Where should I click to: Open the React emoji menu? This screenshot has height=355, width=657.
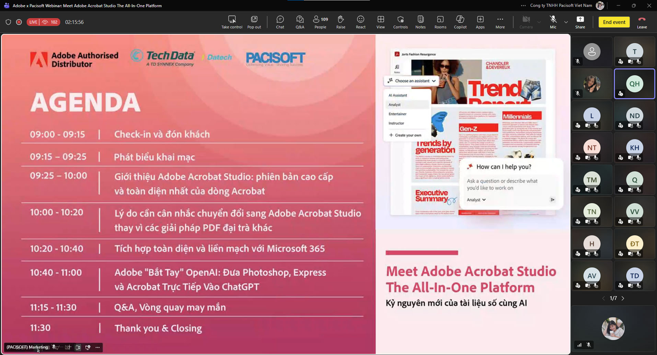click(360, 22)
